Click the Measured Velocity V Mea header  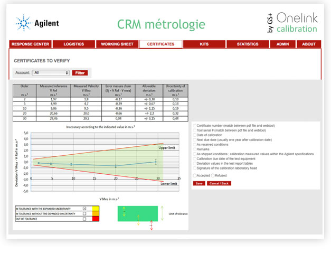coord(86,91)
